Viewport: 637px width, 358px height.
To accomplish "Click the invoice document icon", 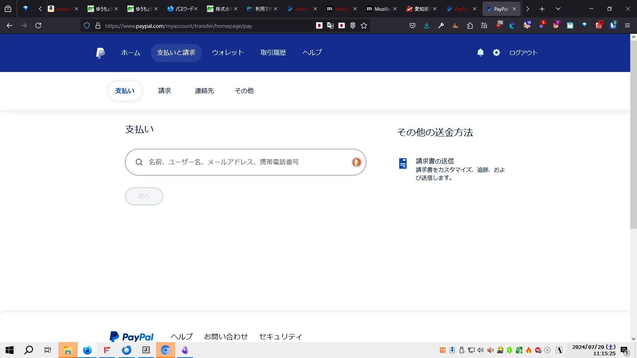I will pyautogui.click(x=403, y=163).
